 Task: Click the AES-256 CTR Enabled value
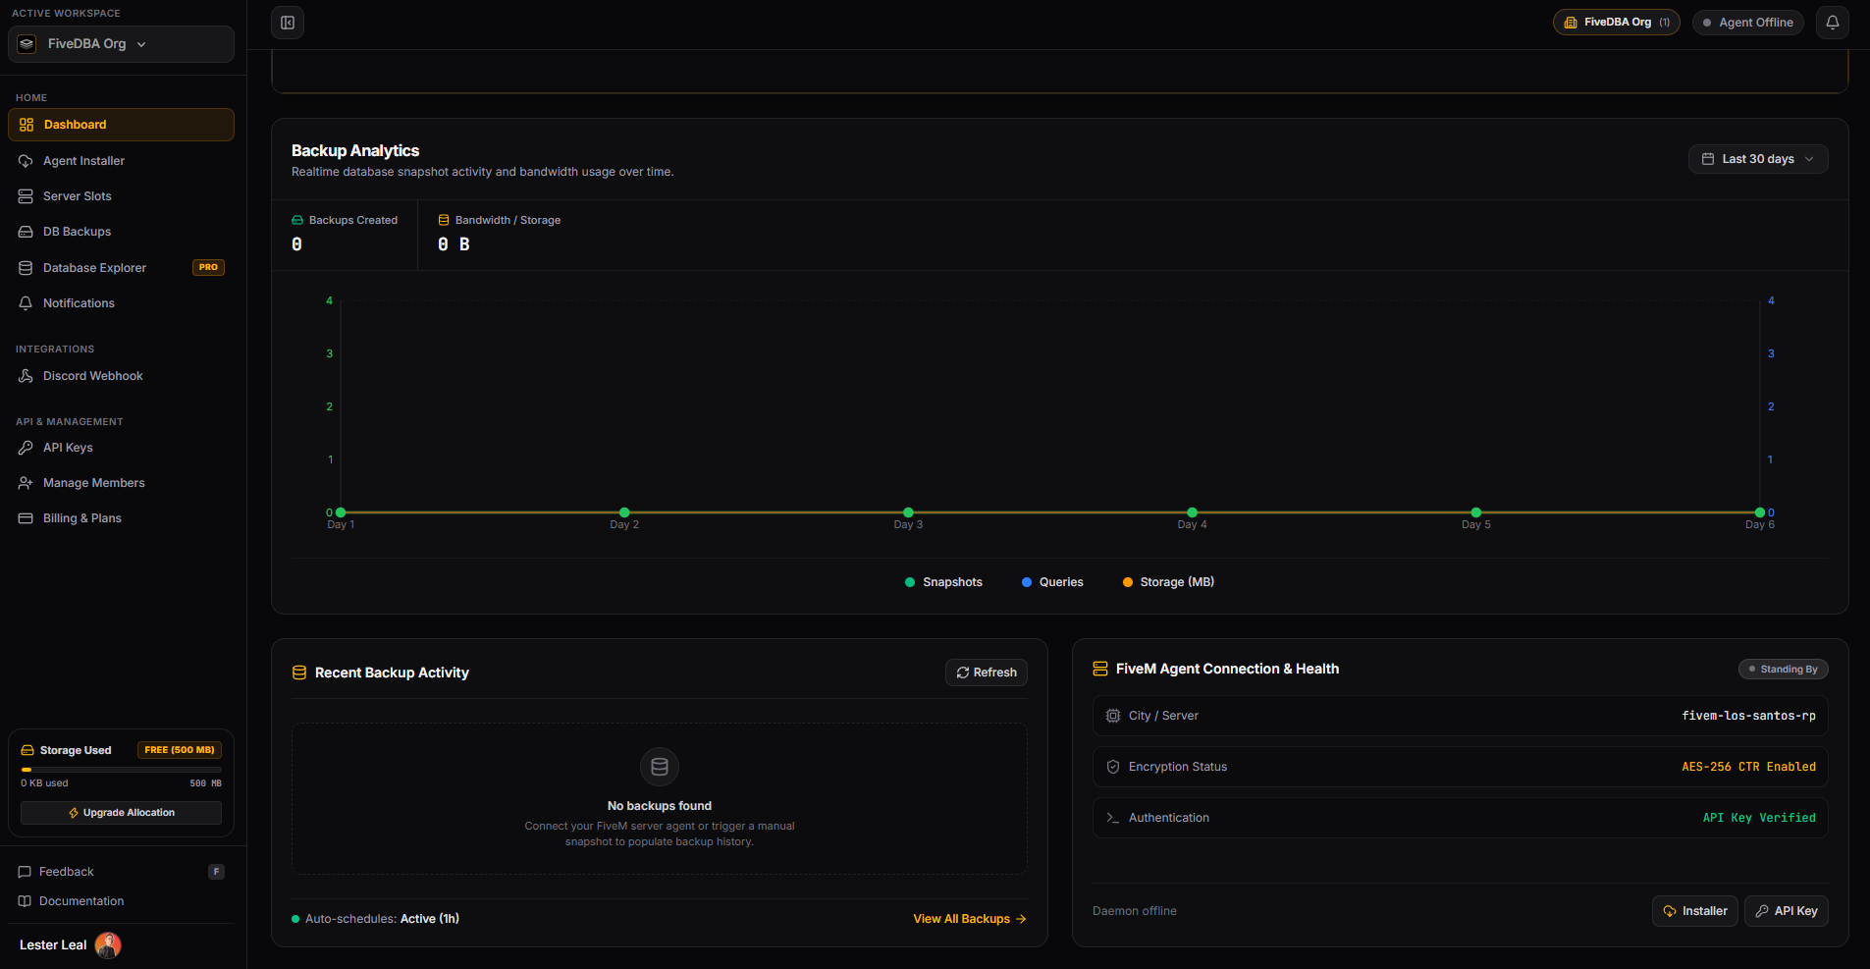click(x=1748, y=767)
